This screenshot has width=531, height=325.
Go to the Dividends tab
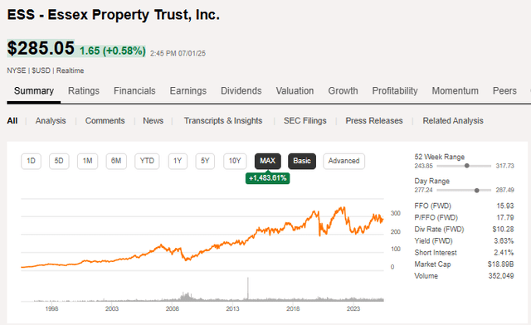pyautogui.click(x=241, y=90)
